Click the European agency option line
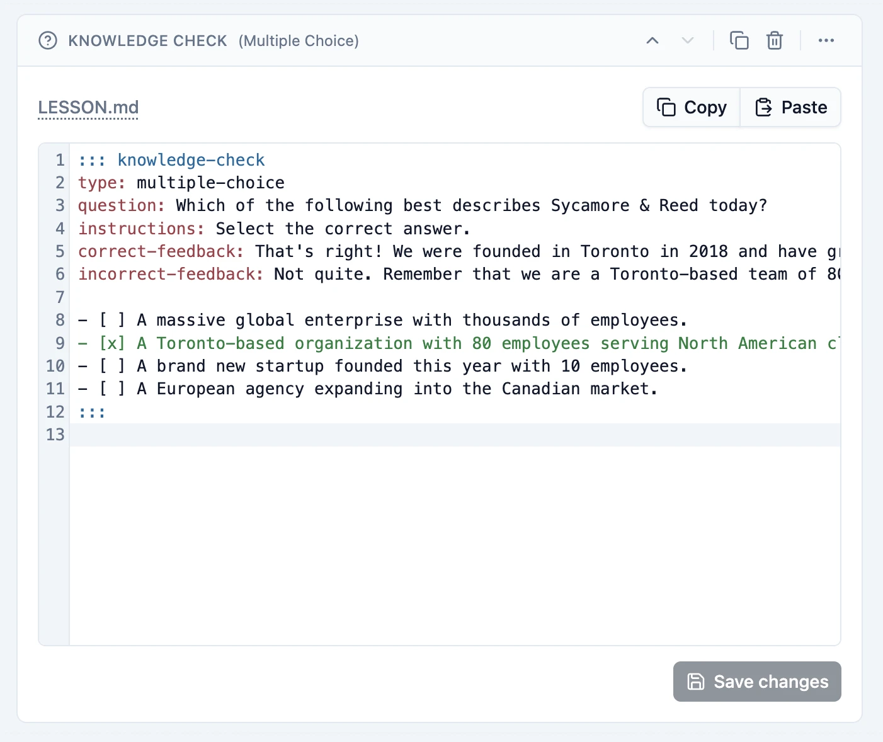This screenshot has width=883, height=742. point(368,389)
